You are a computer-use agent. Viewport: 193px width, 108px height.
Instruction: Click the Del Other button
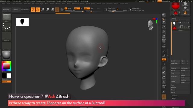pos(185,80)
